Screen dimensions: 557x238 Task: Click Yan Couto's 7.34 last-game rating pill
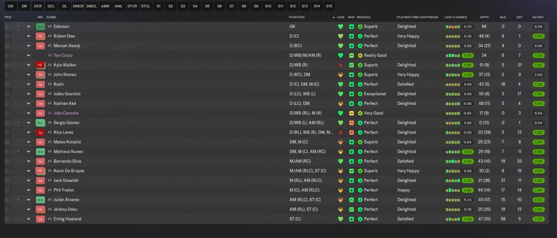tap(467, 55)
